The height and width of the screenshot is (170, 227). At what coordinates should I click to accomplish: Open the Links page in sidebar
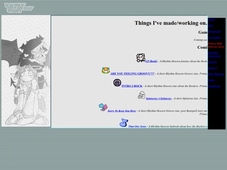[x=211, y=80]
